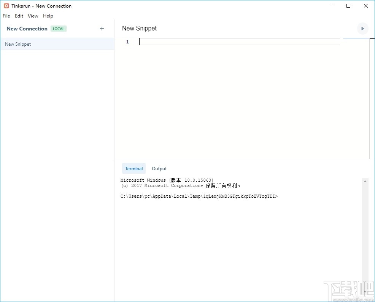375x302 pixels.
Task: Click the LOCAL connection badge
Action: 59,29
